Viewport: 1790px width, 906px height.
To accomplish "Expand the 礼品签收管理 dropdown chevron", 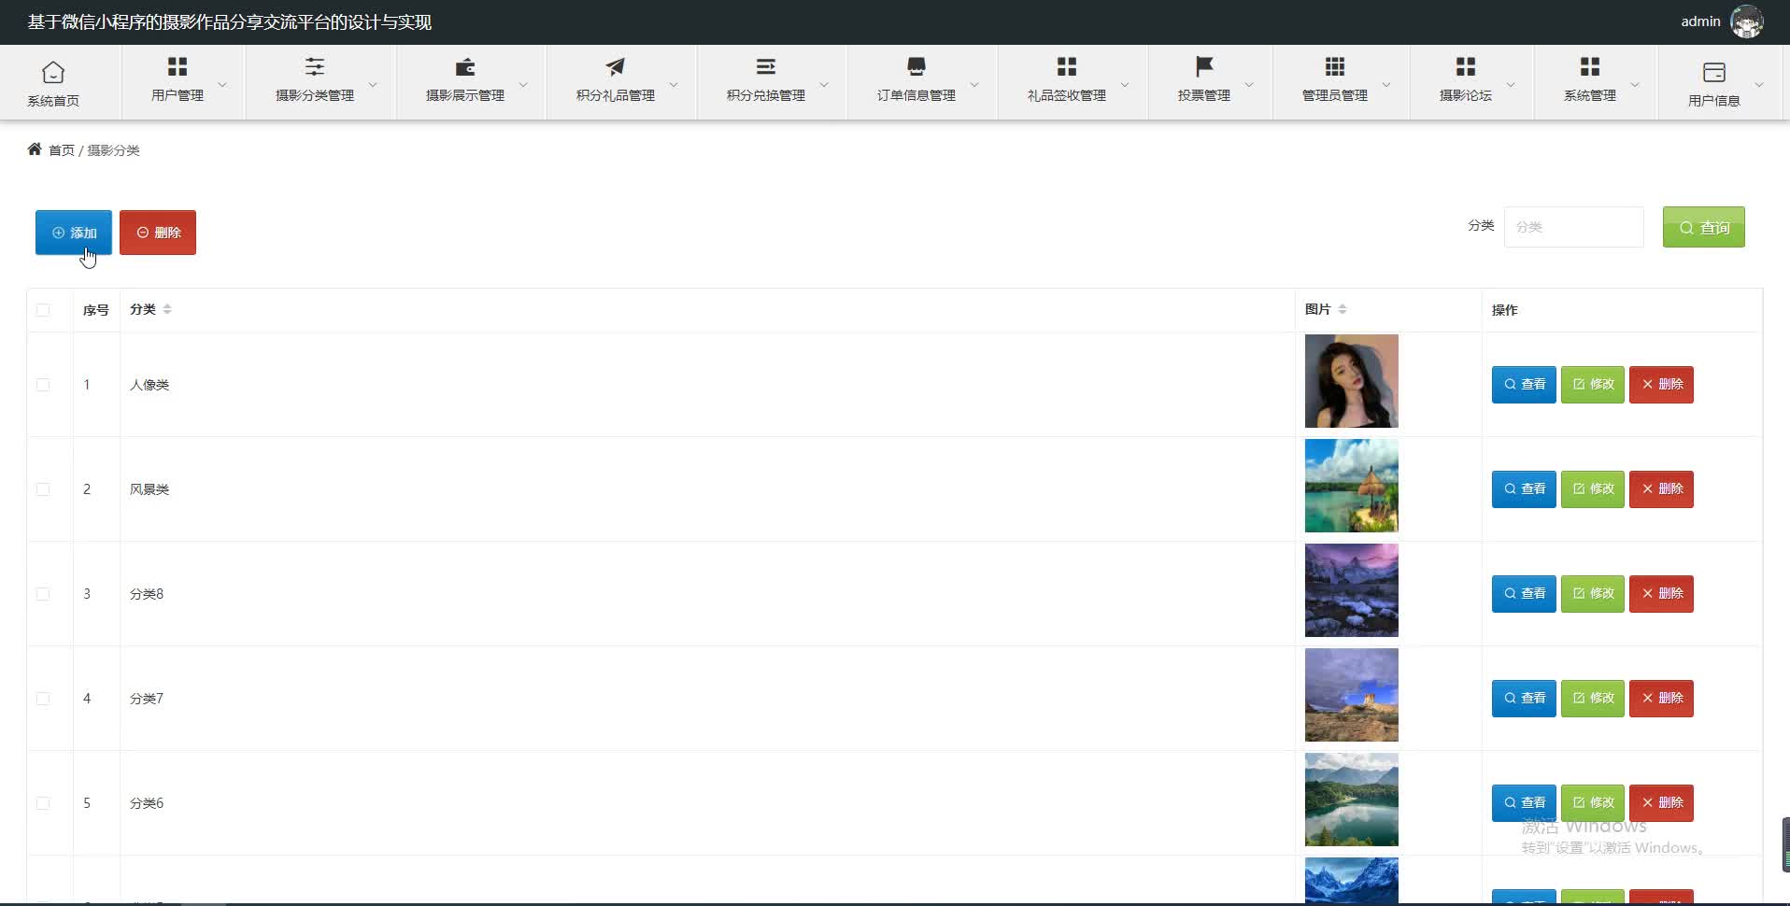I will (x=1125, y=84).
